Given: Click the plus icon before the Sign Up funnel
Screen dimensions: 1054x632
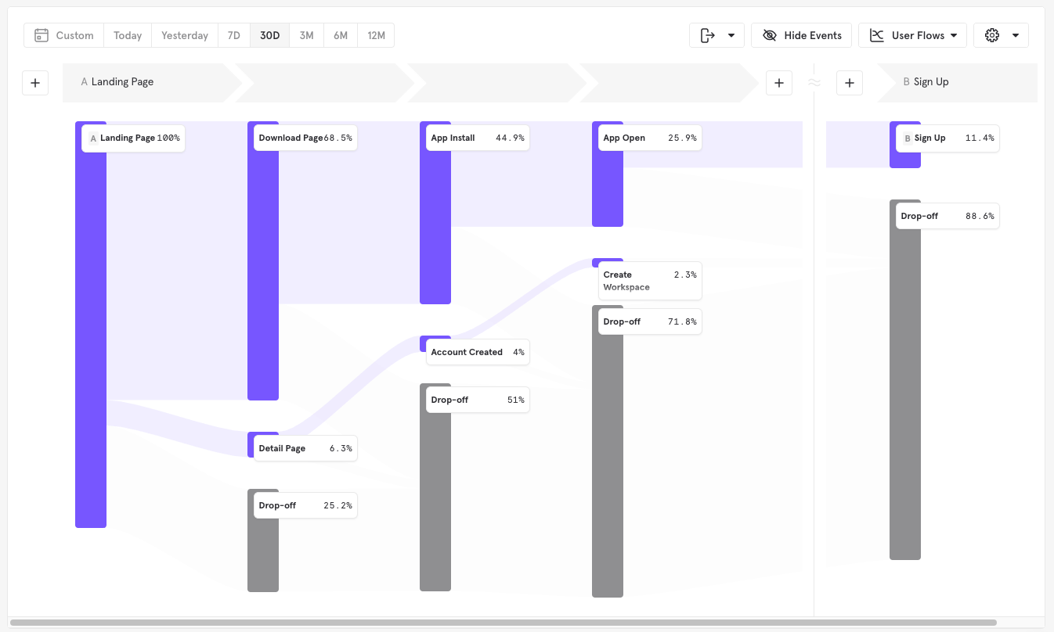Looking at the screenshot, I should point(850,82).
